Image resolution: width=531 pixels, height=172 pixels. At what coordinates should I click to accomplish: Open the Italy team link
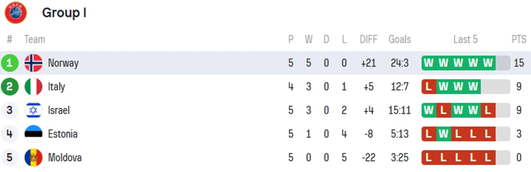tap(56, 87)
